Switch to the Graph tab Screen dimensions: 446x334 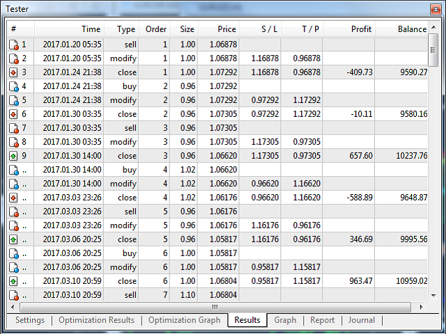point(285,320)
